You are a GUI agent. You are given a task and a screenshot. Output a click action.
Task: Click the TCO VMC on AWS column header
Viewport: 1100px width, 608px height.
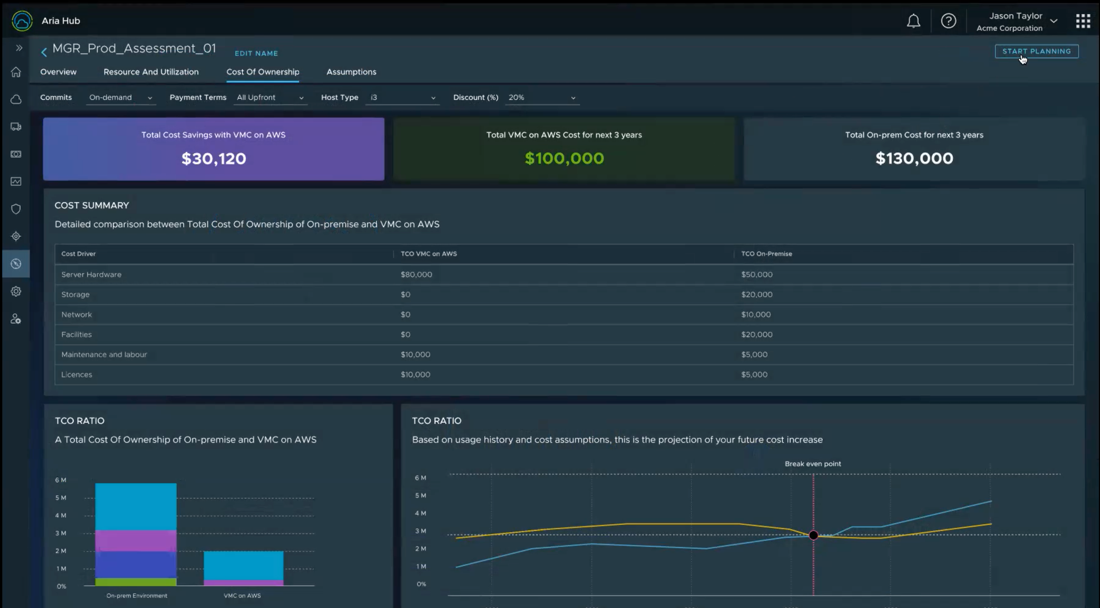[x=429, y=254]
